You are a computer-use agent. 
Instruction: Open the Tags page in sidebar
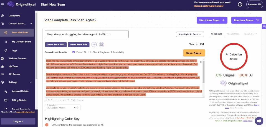tap(14, 50)
